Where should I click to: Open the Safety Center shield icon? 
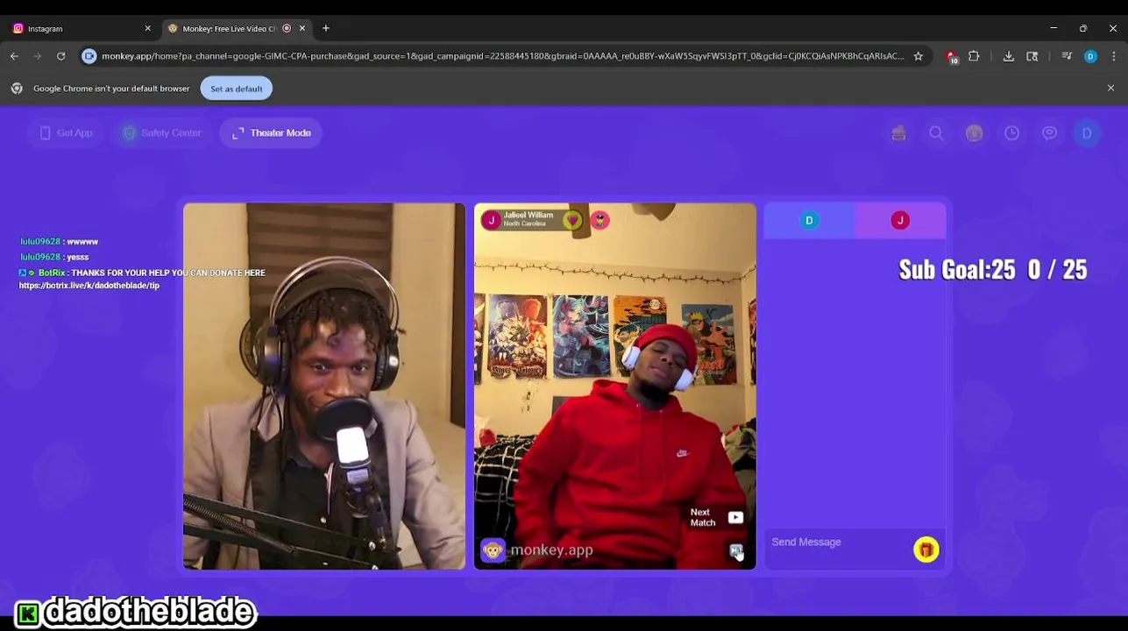(130, 133)
